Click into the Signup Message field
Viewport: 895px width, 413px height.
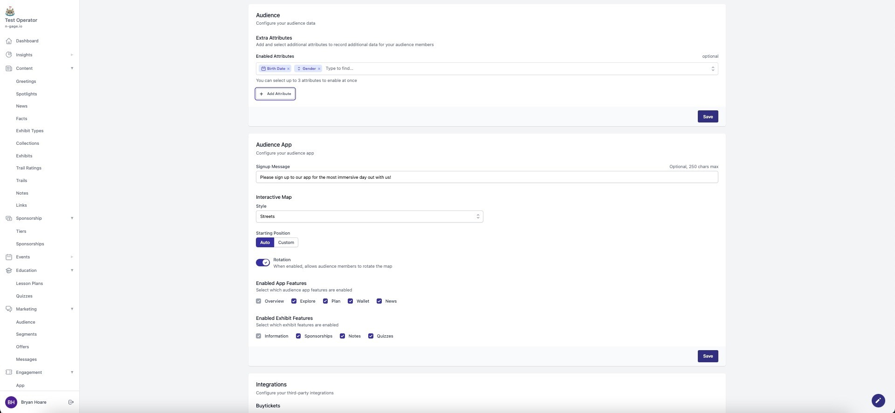point(486,177)
